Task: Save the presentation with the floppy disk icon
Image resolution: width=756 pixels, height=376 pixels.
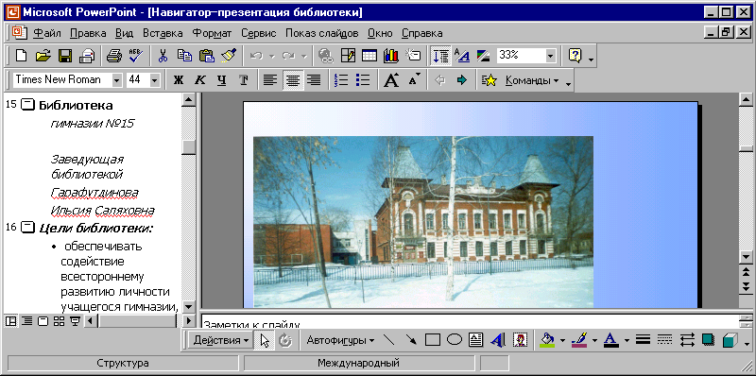Action: [65, 56]
